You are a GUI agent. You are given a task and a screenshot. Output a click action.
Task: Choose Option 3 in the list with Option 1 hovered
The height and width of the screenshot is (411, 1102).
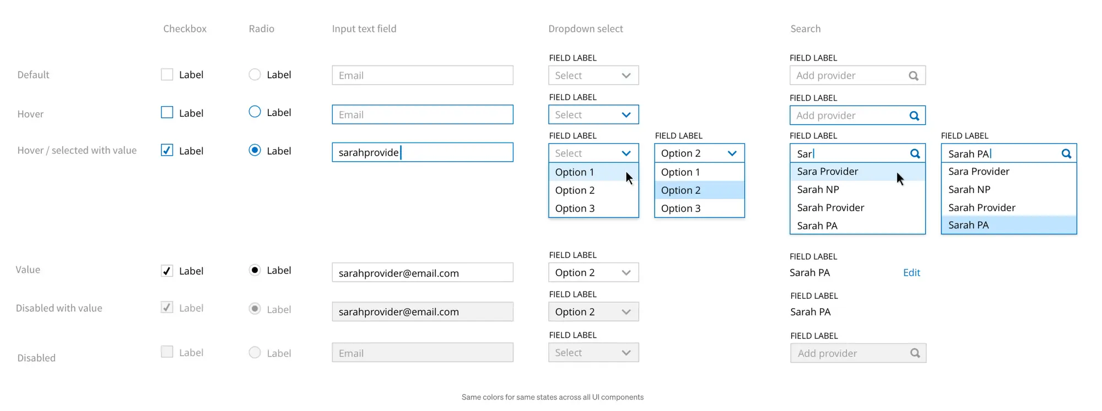(575, 209)
